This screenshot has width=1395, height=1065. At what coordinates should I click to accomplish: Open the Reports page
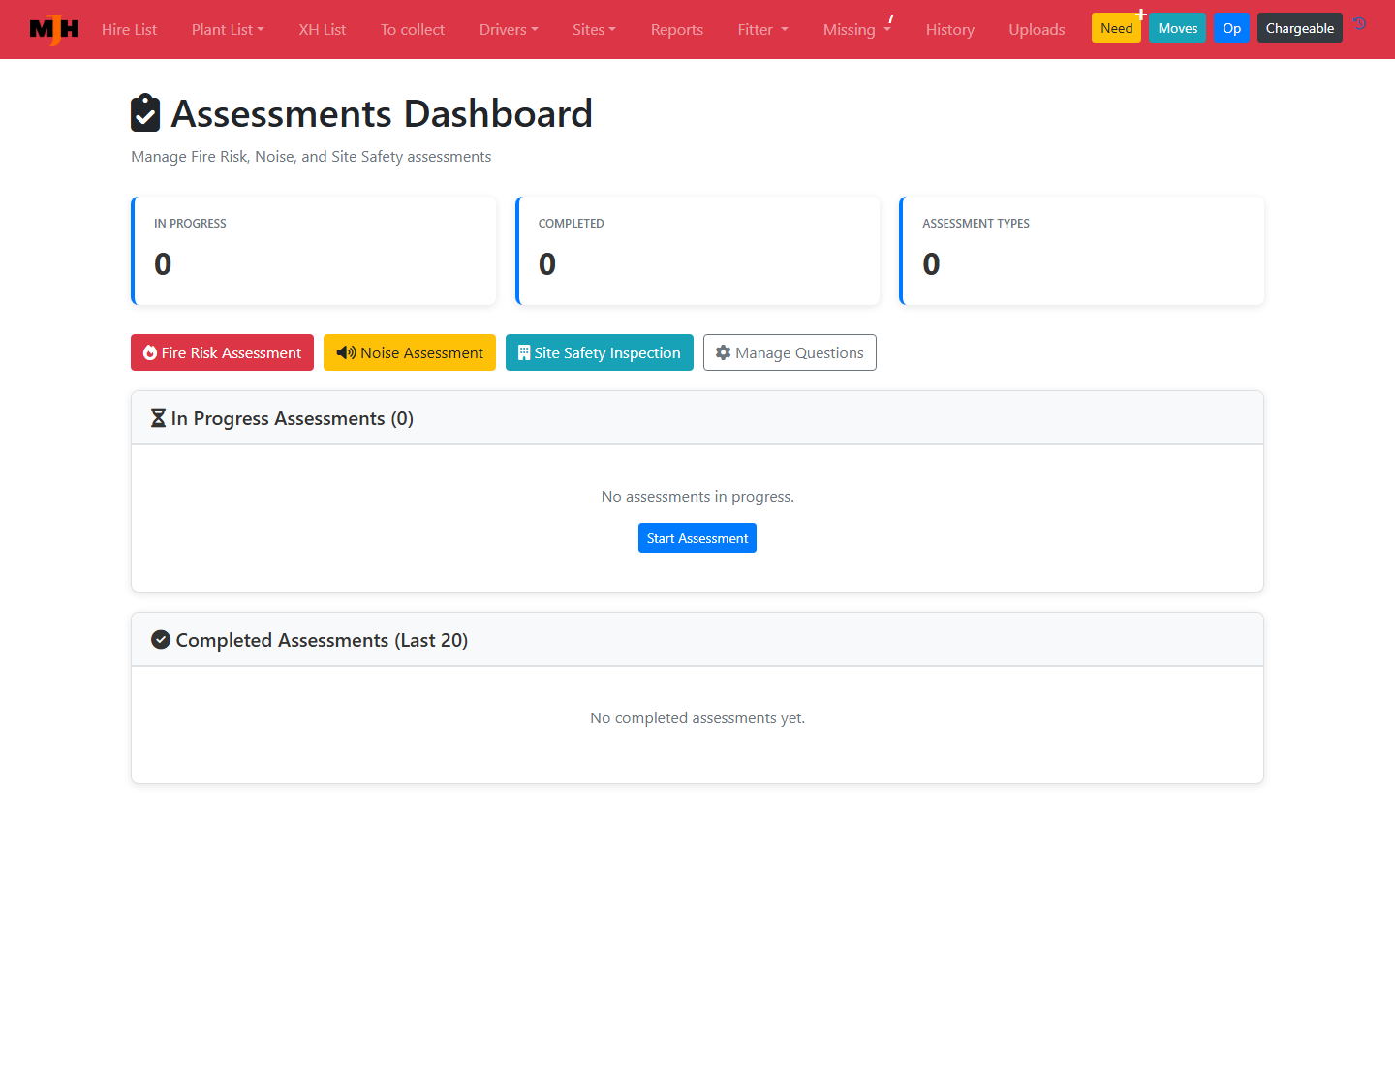(x=677, y=29)
